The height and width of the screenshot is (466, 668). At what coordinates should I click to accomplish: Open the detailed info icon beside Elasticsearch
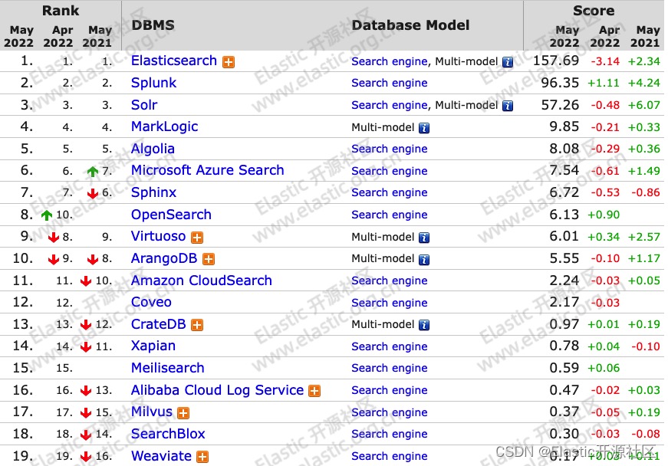click(x=229, y=62)
